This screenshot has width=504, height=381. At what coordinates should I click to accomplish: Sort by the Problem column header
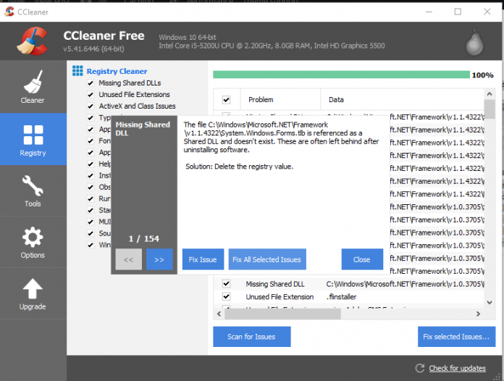coord(280,100)
